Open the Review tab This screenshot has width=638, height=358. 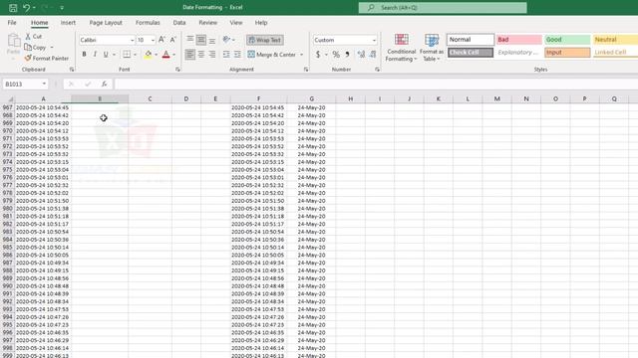[208, 23]
